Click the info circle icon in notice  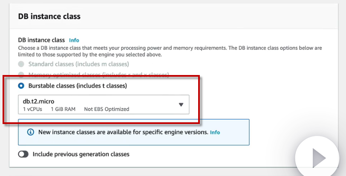click(x=30, y=132)
